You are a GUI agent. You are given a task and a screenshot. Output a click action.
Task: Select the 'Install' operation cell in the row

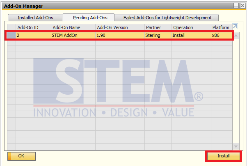[191, 35]
